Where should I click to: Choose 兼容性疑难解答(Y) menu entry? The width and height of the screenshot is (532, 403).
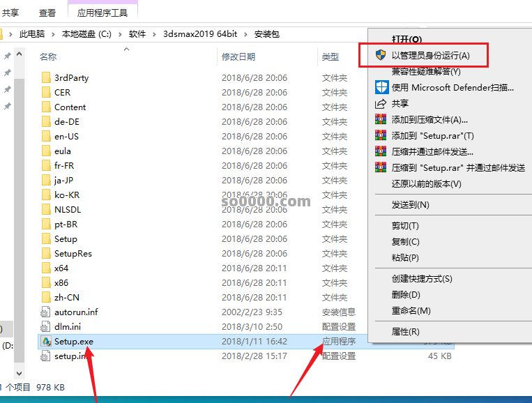tap(426, 71)
